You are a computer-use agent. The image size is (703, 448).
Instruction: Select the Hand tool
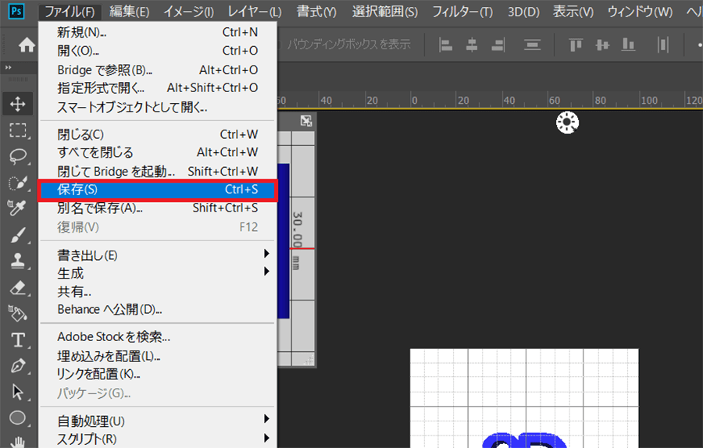[x=17, y=441]
